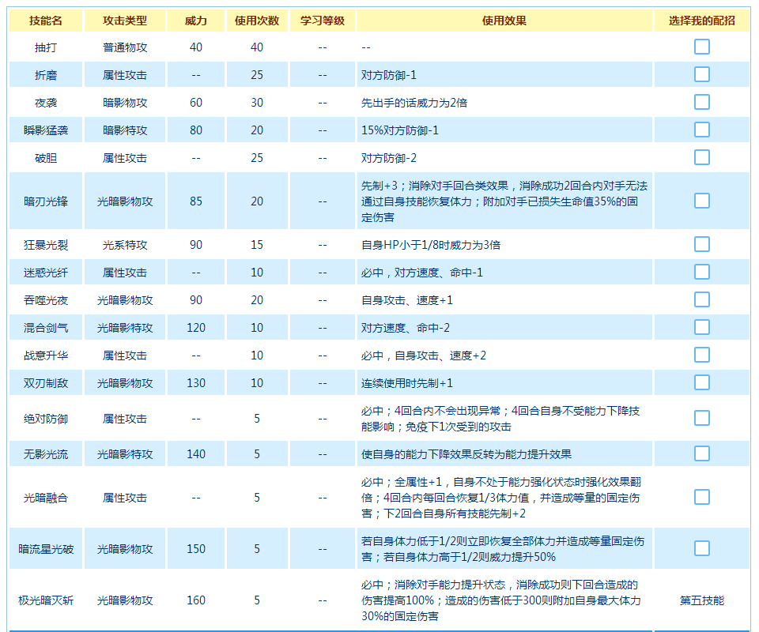This screenshot has width=759, height=632.
Task: Click 暗影特攻 attack type cell
Action: tap(124, 130)
